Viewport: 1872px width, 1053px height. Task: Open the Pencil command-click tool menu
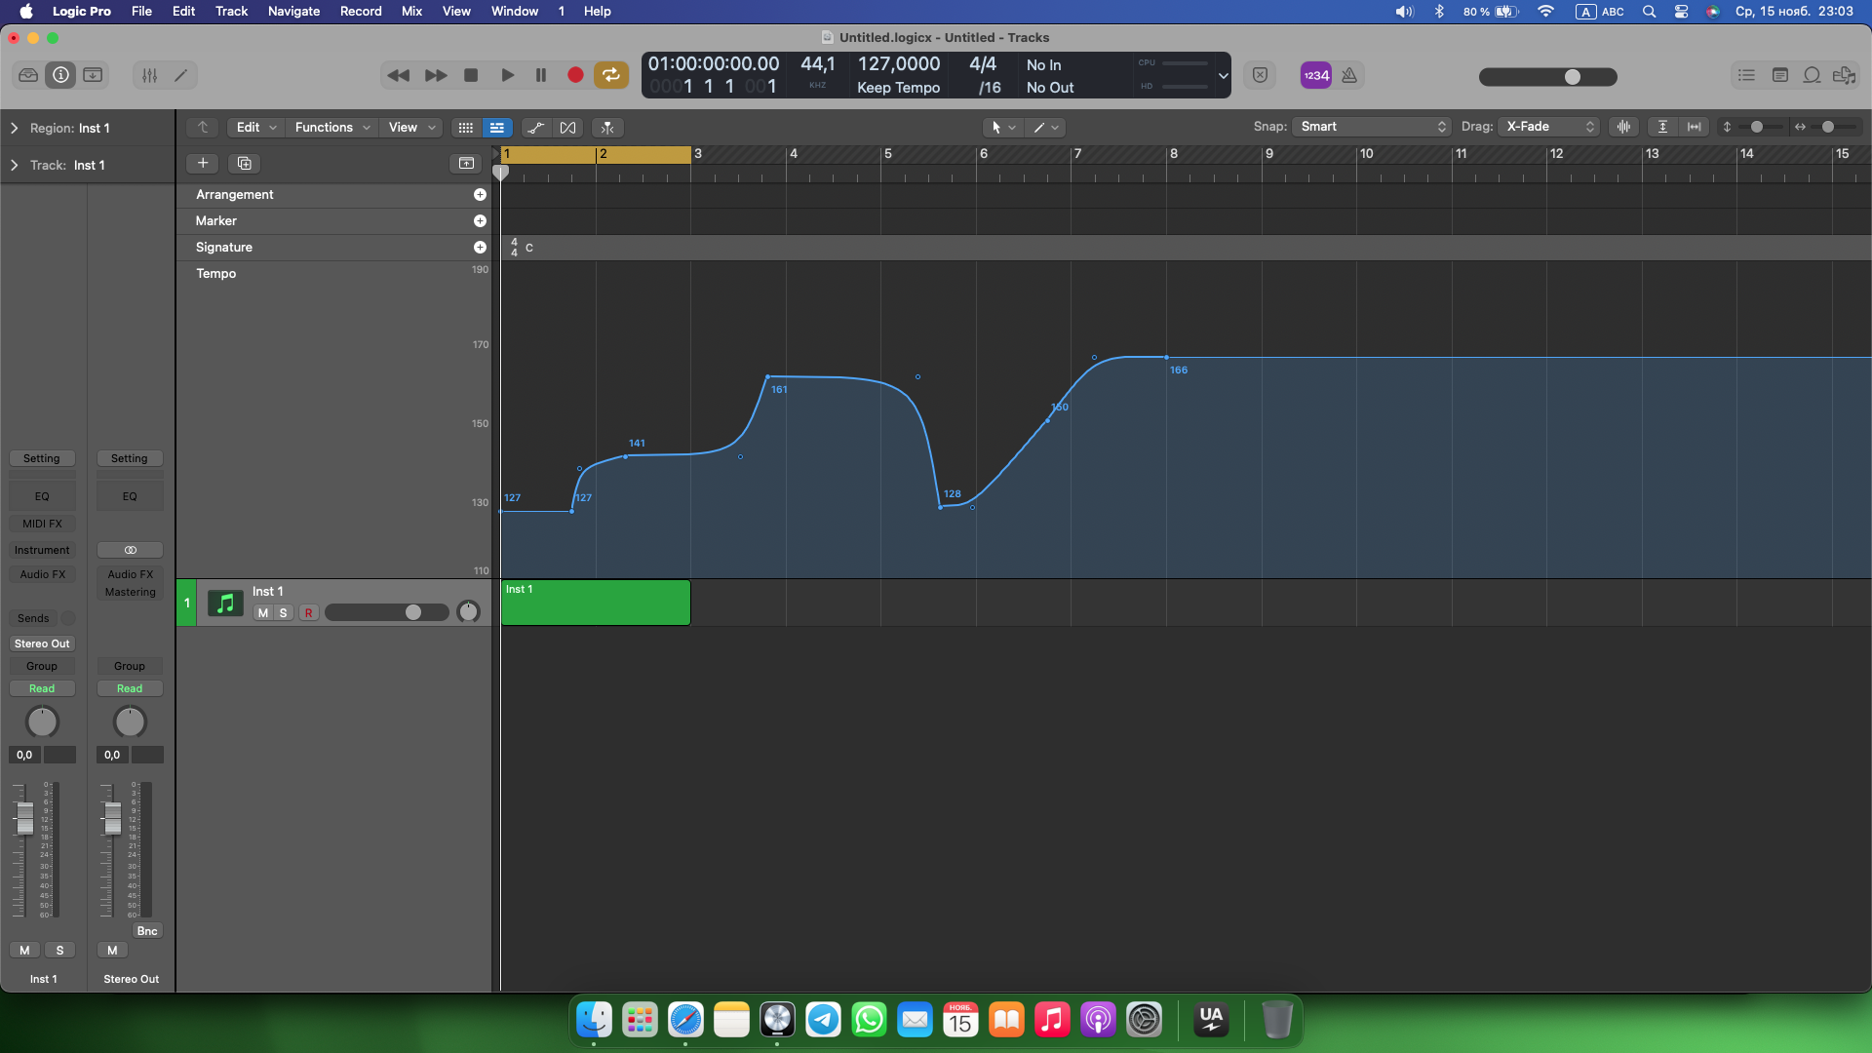1045,128
